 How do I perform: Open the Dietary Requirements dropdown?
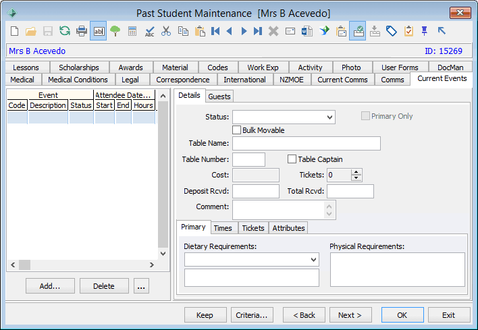pos(313,260)
